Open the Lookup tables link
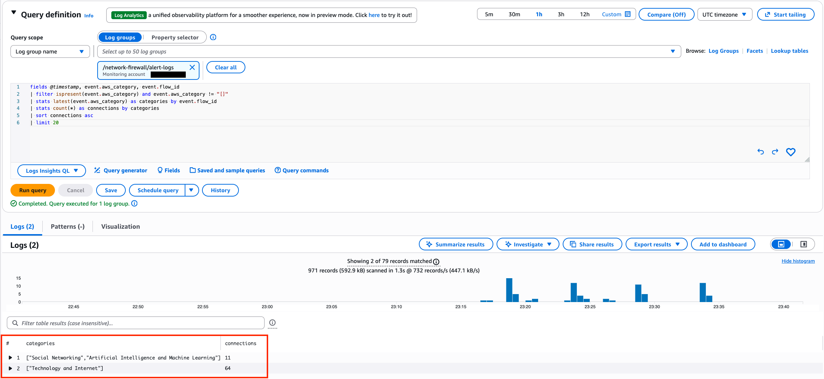This screenshot has height=379, width=824. point(789,51)
